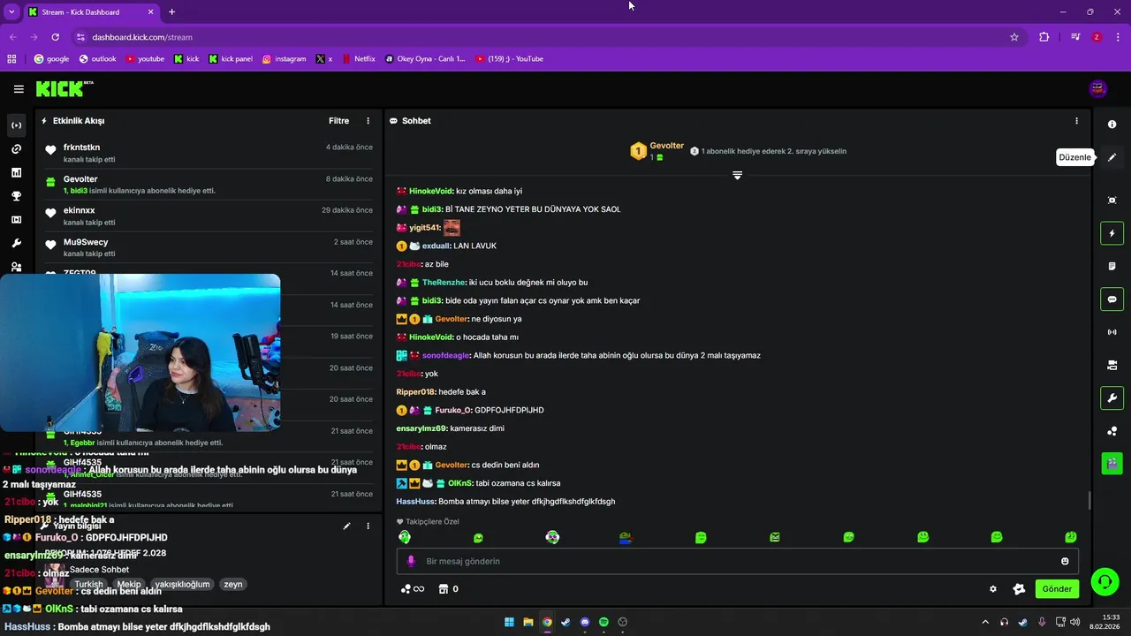The height and width of the screenshot is (636, 1131).
Task: Open the trophy achievements sidebar icon
Action: 16,196
